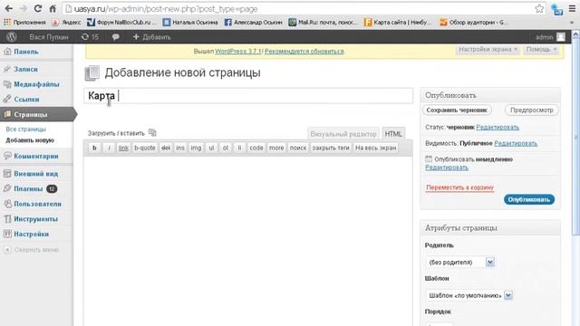The image size is (580, 326).
Task: Click На весь экран fullscreen button
Action: (375, 148)
